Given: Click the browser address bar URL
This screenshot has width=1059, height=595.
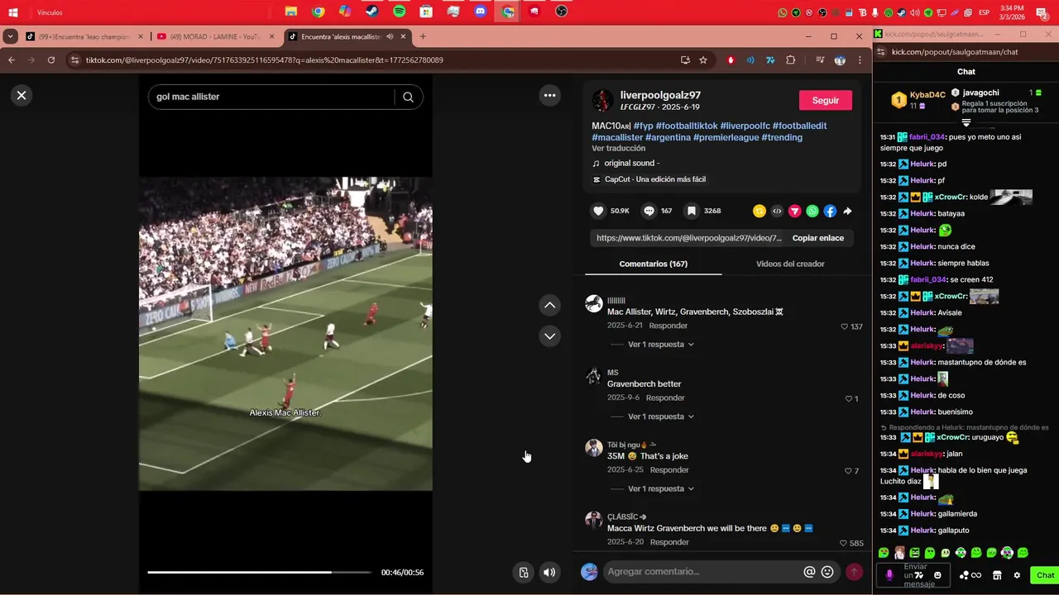Looking at the screenshot, I should (x=265, y=60).
